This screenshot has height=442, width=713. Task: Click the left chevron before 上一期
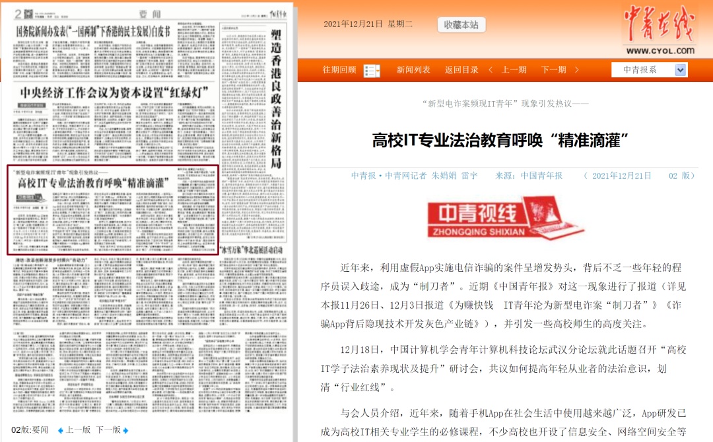[x=491, y=70]
